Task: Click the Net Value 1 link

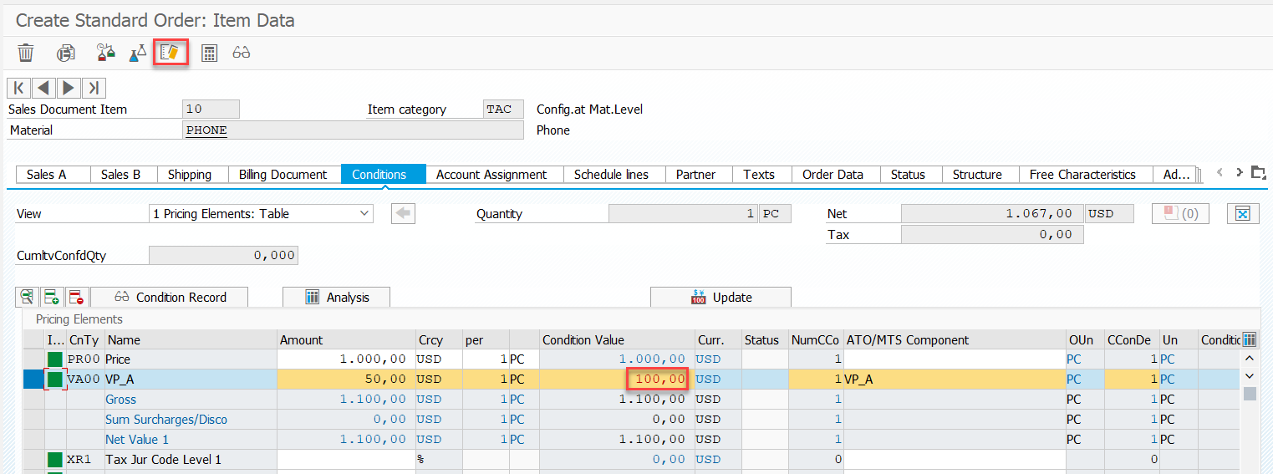Action: pyautogui.click(x=137, y=440)
